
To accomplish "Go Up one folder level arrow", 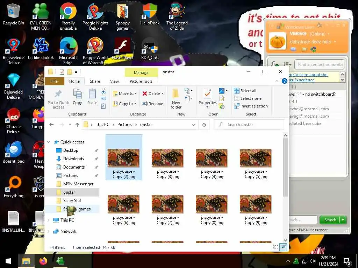I will (77, 125).
